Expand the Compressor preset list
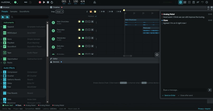 click(1, 72)
